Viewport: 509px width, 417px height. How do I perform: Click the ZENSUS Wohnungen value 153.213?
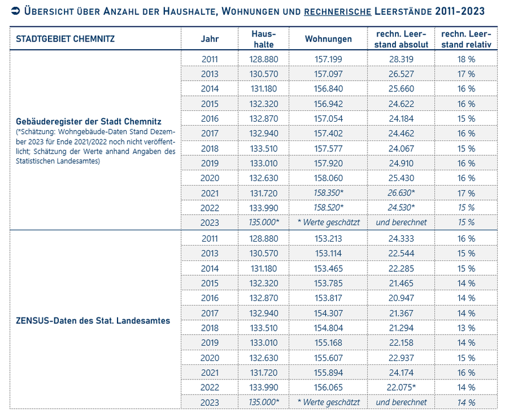(x=328, y=239)
